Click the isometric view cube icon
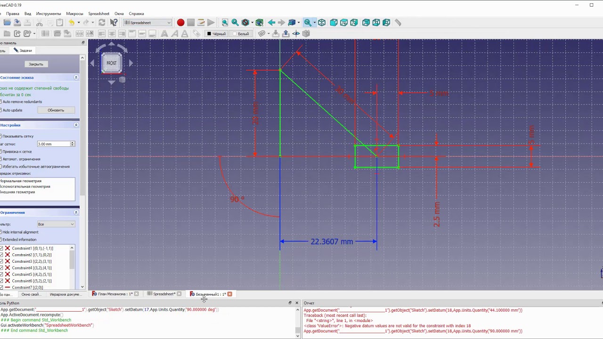This screenshot has height=339, width=603. tap(322, 23)
